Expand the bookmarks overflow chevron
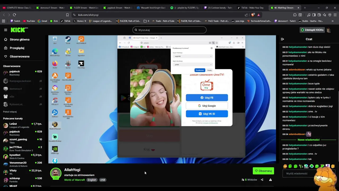The image size is (339, 191). [333, 21]
